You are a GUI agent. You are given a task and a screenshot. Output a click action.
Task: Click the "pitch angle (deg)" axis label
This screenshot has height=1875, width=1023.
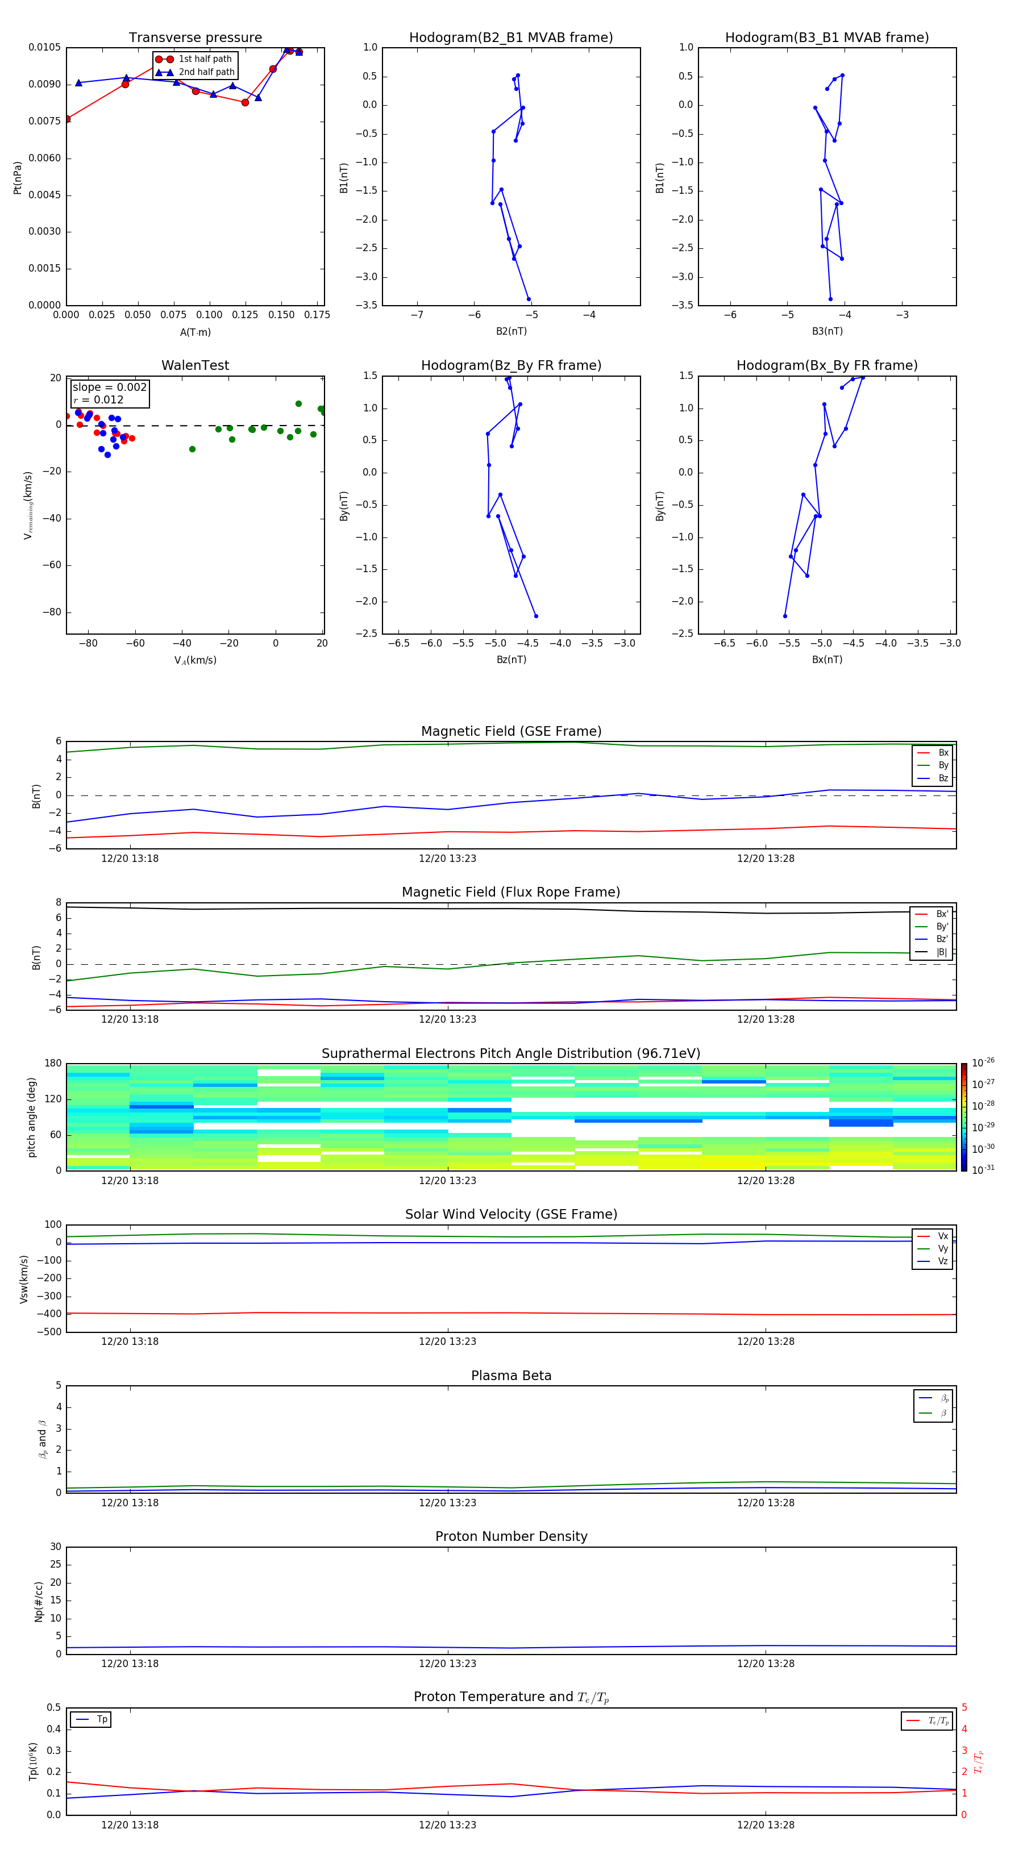tap(31, 1116)
